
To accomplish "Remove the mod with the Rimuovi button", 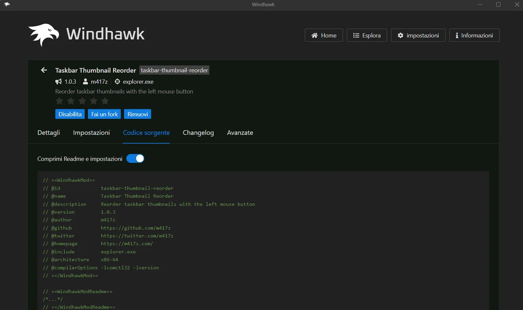I will [138, 114].
